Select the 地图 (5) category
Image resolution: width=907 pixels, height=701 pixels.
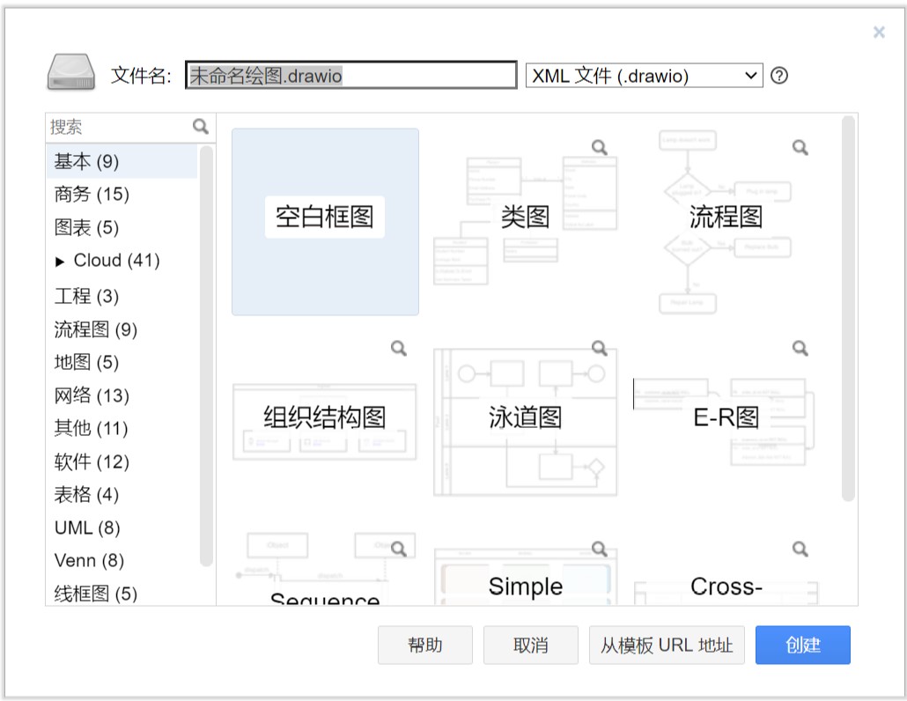(x=122, y=363)
